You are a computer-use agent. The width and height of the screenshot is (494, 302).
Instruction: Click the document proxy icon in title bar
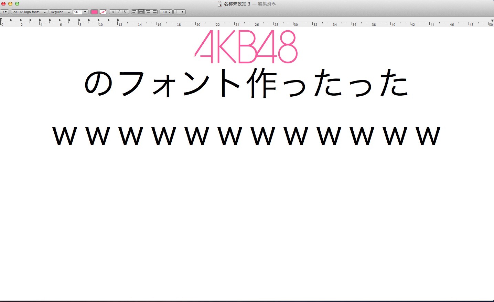coord(220,4)
